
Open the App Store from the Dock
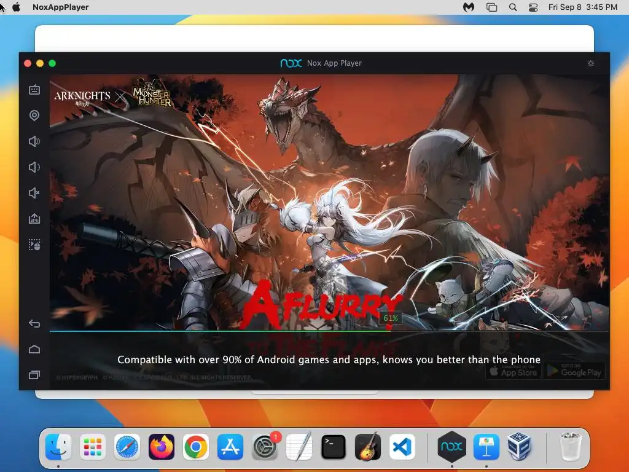(x=230, y=447)
